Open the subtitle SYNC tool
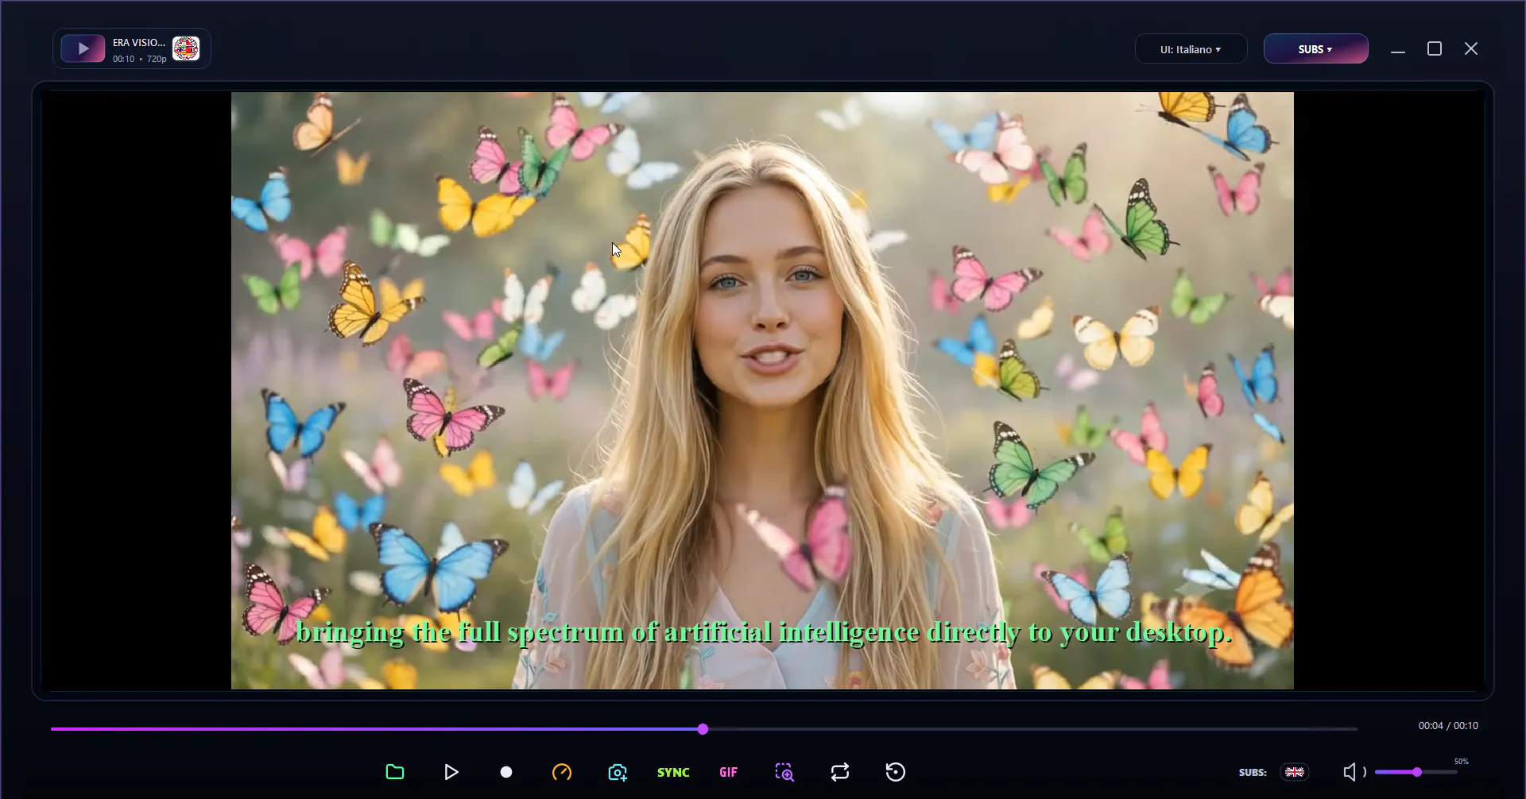Screen dimensions: 1526x799 tap(673, 772)
